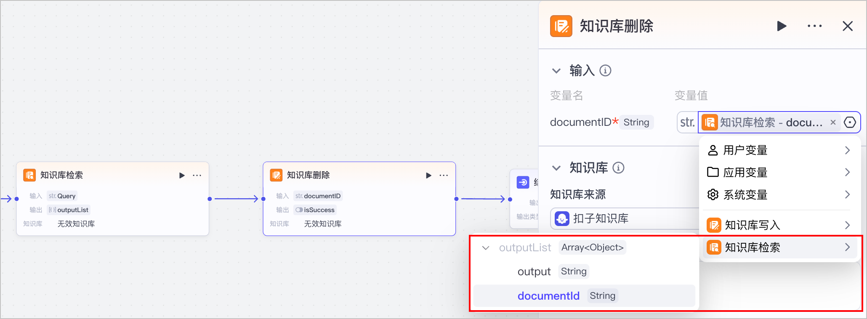Viewport: 867px width, 319px height.
Task: Open the 系统变量 submenu
Action: (x=779, y=195)
